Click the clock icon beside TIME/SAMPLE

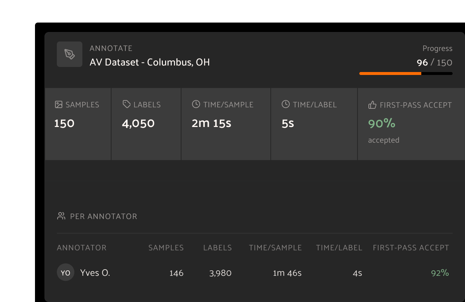[196, 104]
